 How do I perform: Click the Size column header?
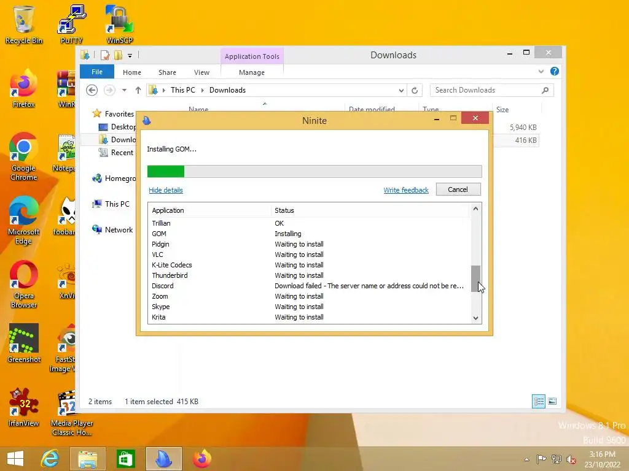(517, 109)
